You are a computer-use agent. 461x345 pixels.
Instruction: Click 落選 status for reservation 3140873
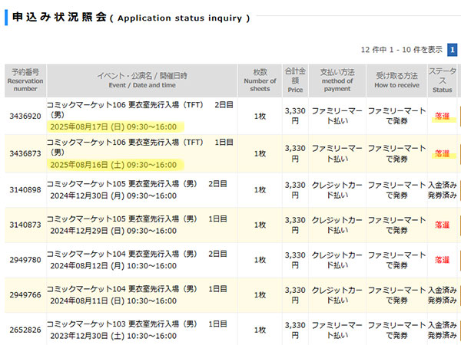coord(443,225)
